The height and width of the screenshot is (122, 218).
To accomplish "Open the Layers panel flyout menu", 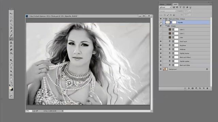I will point(211,4).
